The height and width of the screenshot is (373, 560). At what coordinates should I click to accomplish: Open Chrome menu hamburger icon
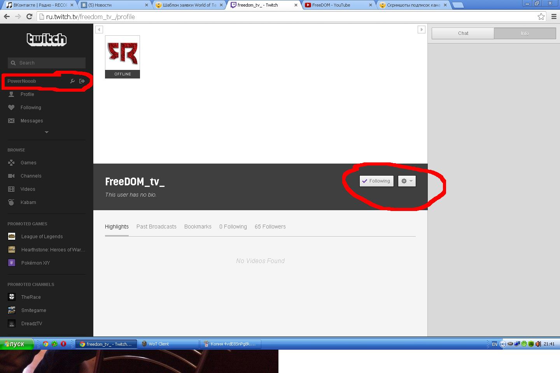pos(554,17)
